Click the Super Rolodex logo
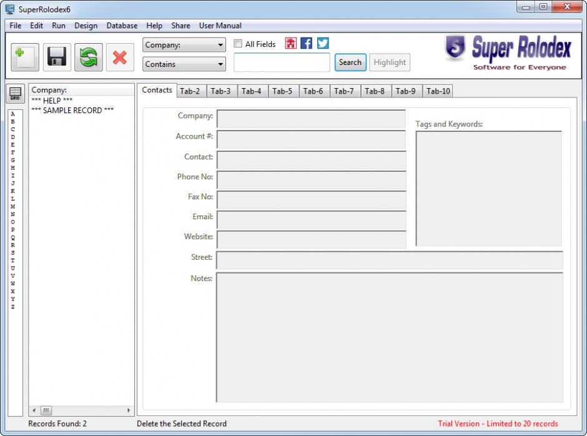 pos(508,52)
